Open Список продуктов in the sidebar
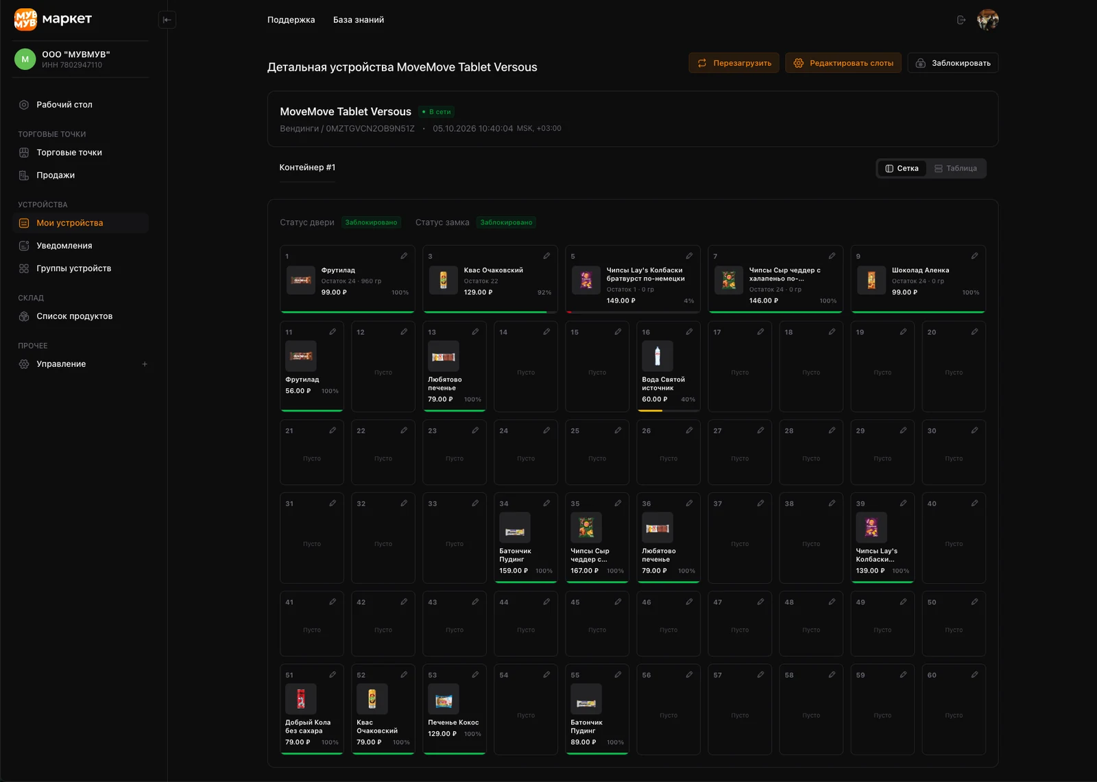 [x=81, y=316]
